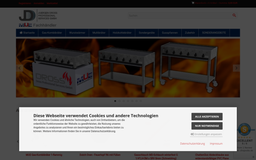Open the Holzkohlebräter category
The height and width of the screenshot is (160, 256).
pyautogui.click(x=122, y=33)
